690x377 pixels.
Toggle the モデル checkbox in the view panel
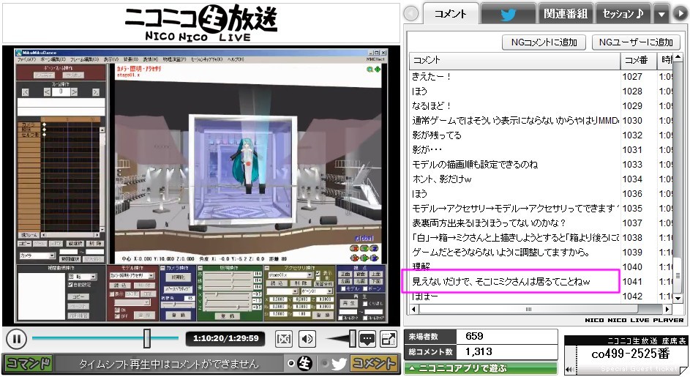click(x=343, y=289)
